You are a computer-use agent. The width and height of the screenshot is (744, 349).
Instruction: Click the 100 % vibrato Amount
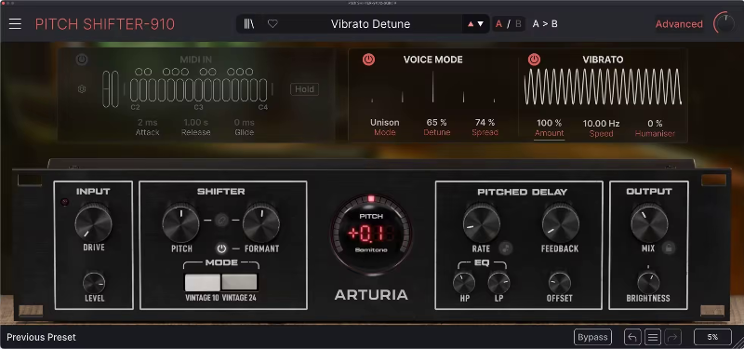(x=549, y=124)
